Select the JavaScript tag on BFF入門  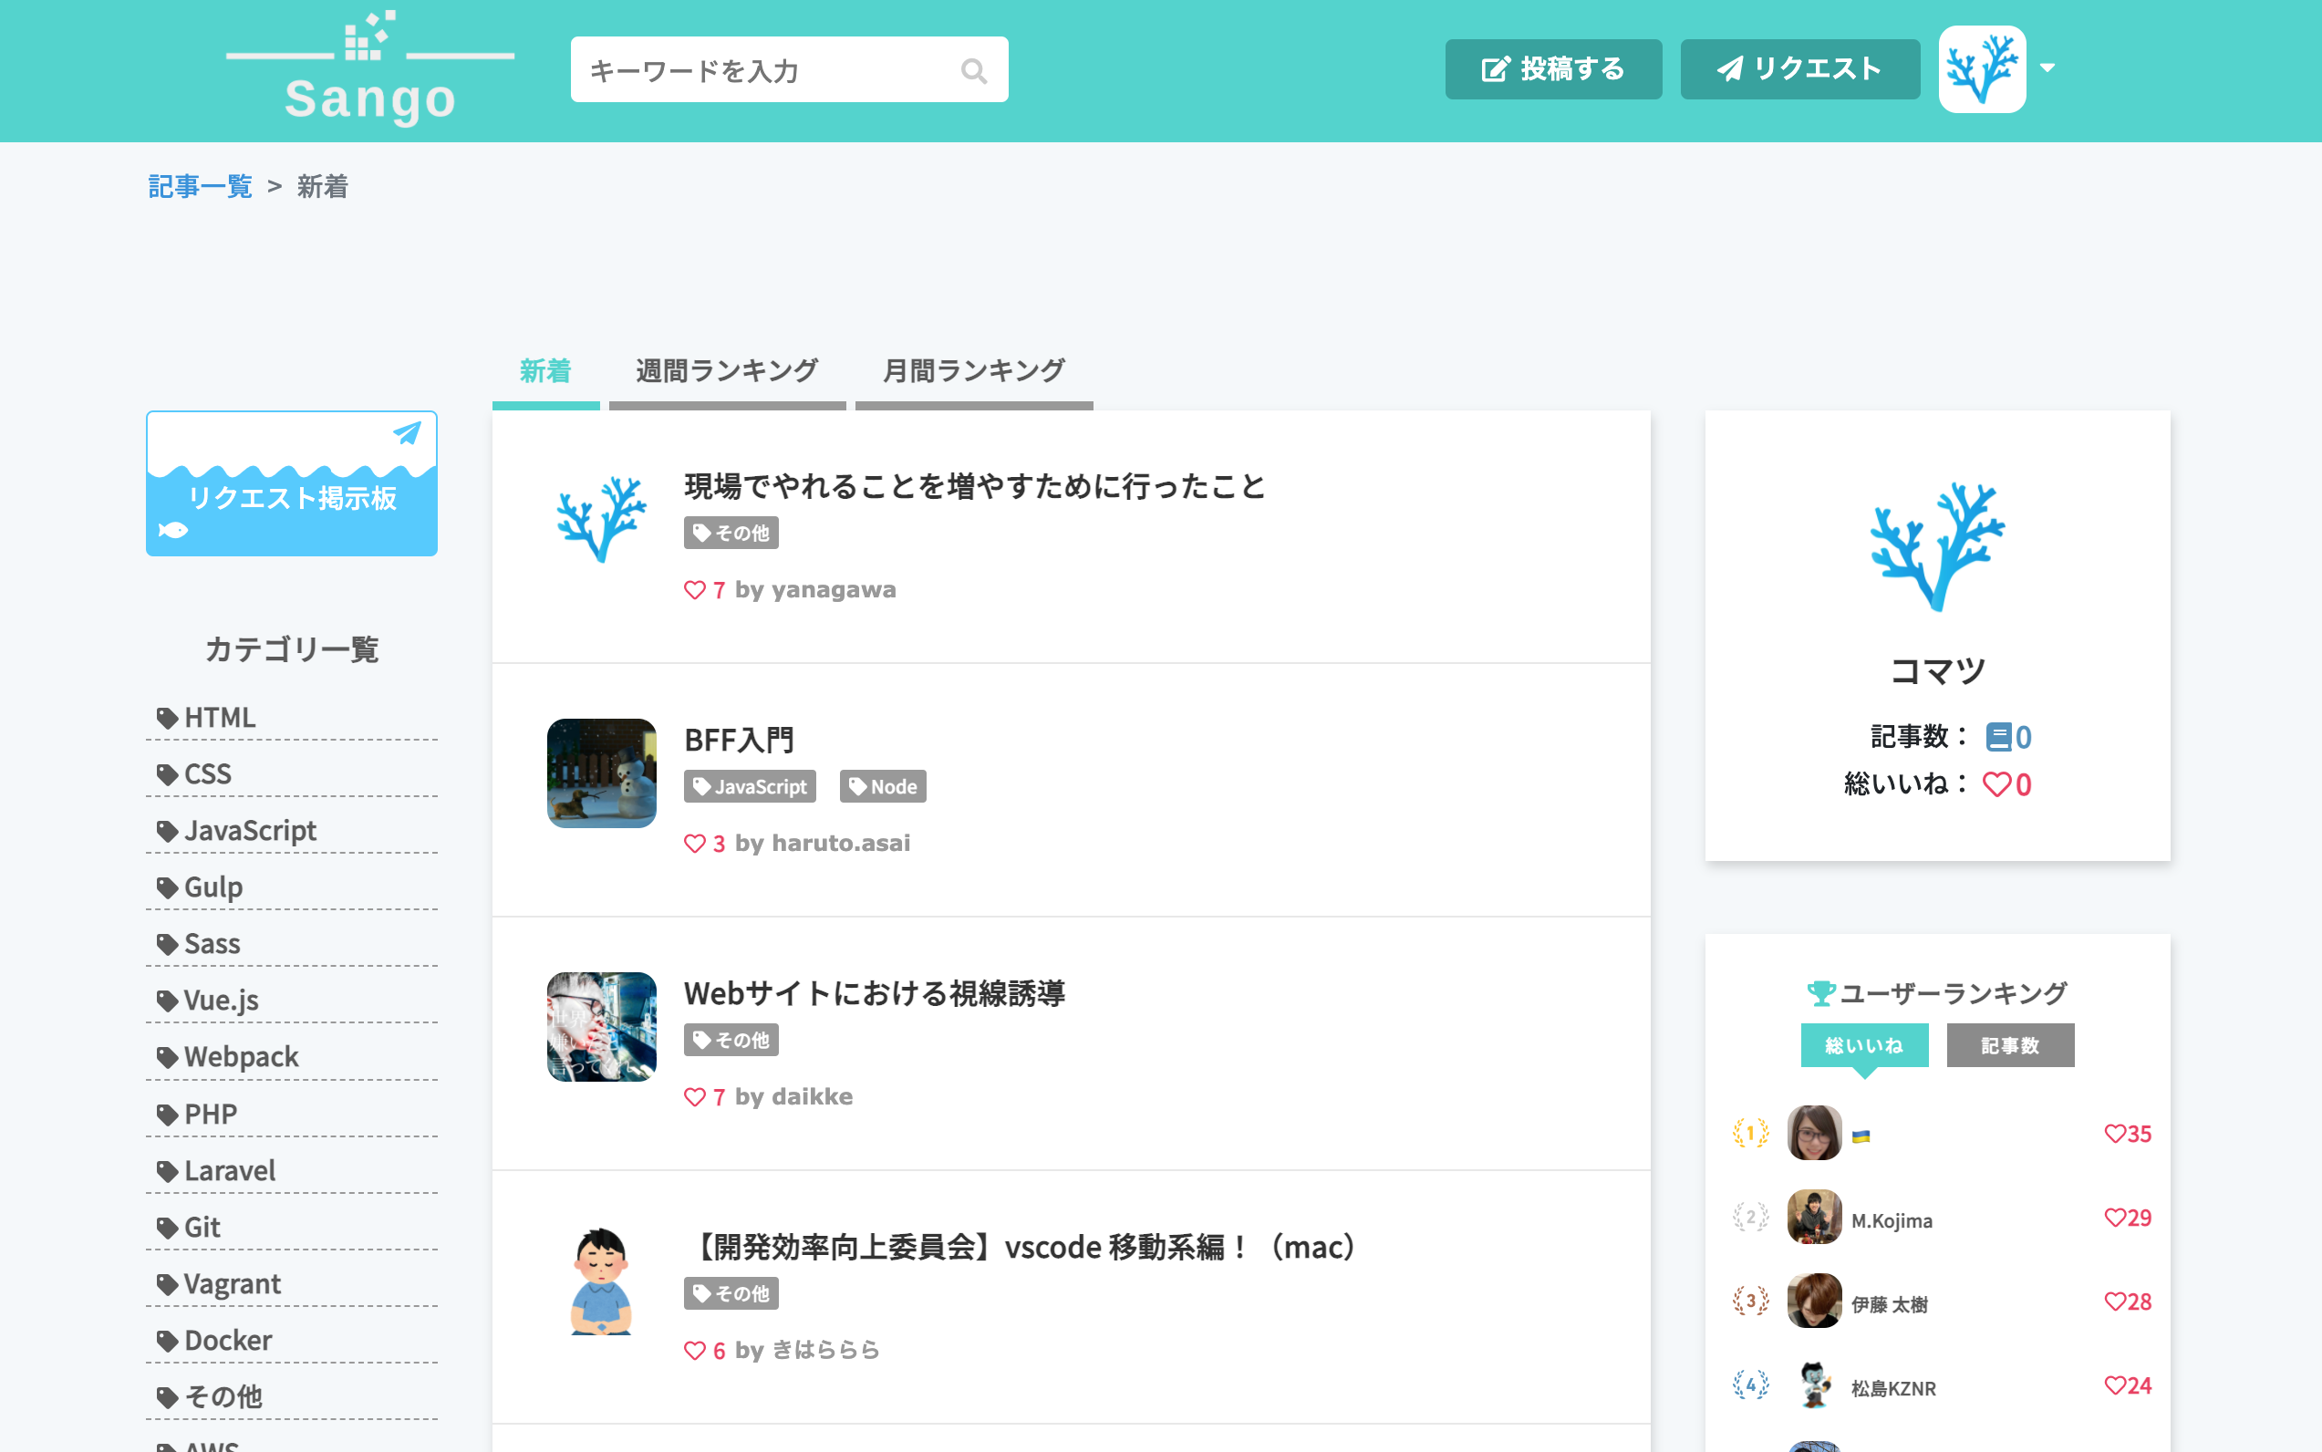pos(750,786)
